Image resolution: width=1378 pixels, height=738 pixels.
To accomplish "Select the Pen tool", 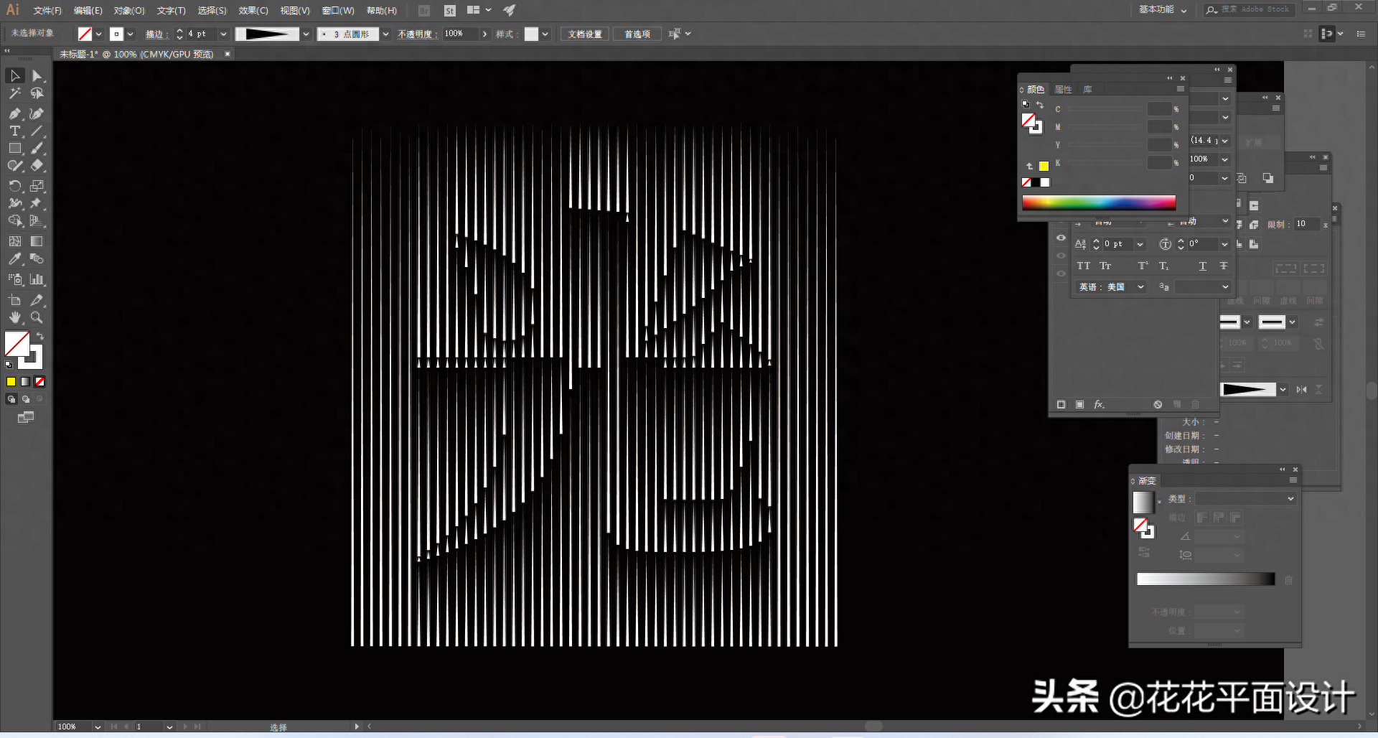I will (14, 113).
